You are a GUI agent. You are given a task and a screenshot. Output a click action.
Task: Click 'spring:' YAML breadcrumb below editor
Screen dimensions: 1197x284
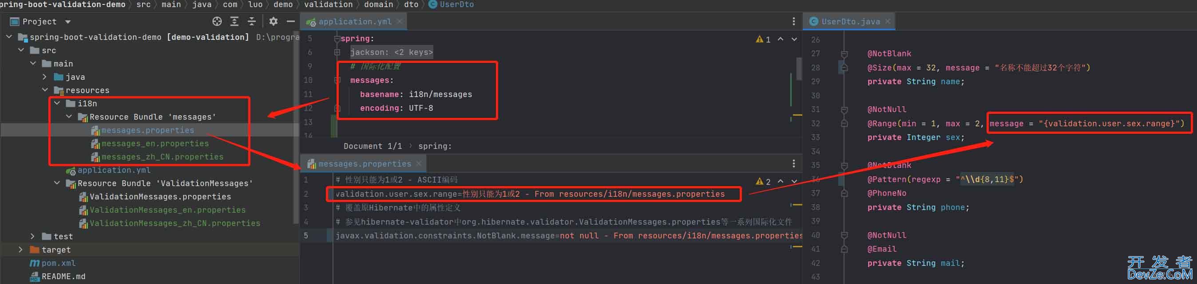[435, 146]
